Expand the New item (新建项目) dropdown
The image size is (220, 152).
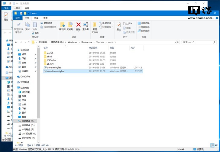click(106, 23)
